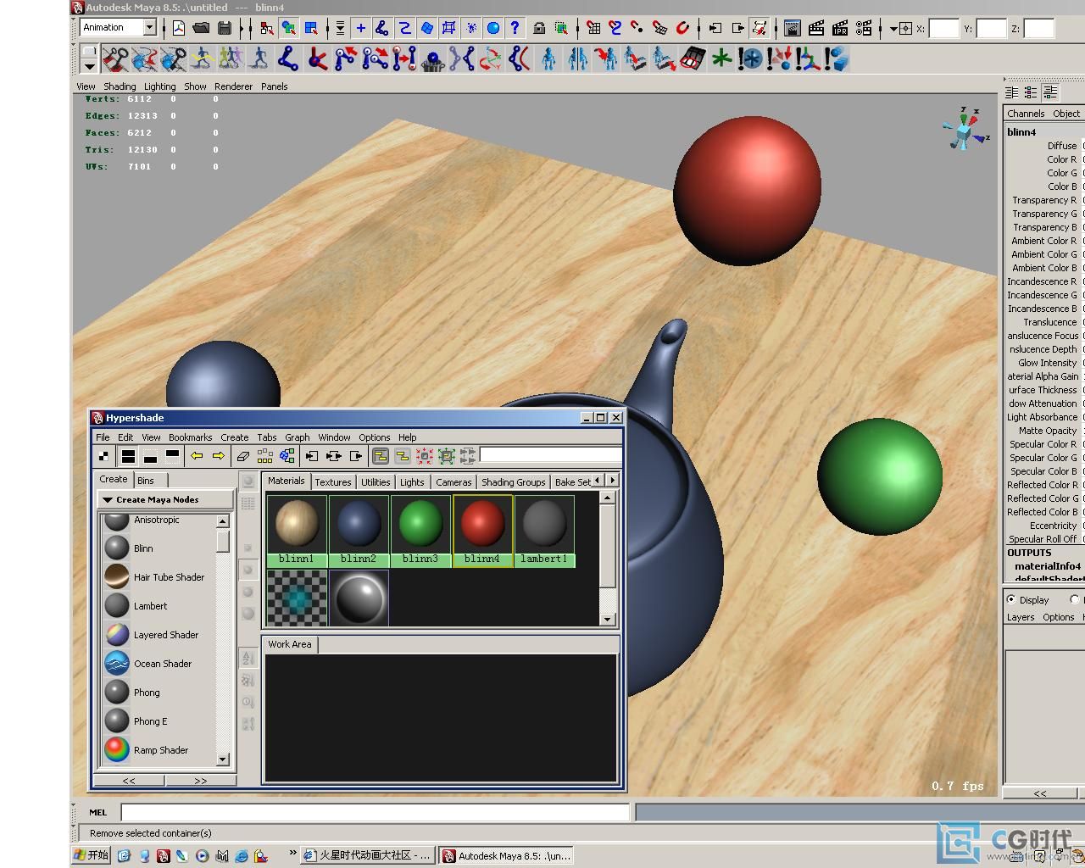The height and width of the screenshot is (868, 1085).
Task: Open Render Settings icon
Action: click(864, 28)
